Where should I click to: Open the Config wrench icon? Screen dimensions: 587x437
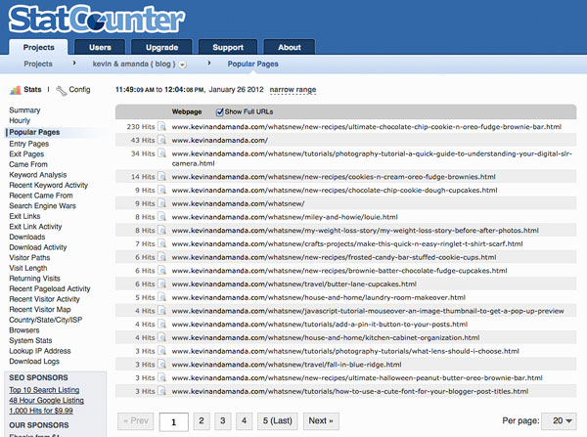coord(62,90)
